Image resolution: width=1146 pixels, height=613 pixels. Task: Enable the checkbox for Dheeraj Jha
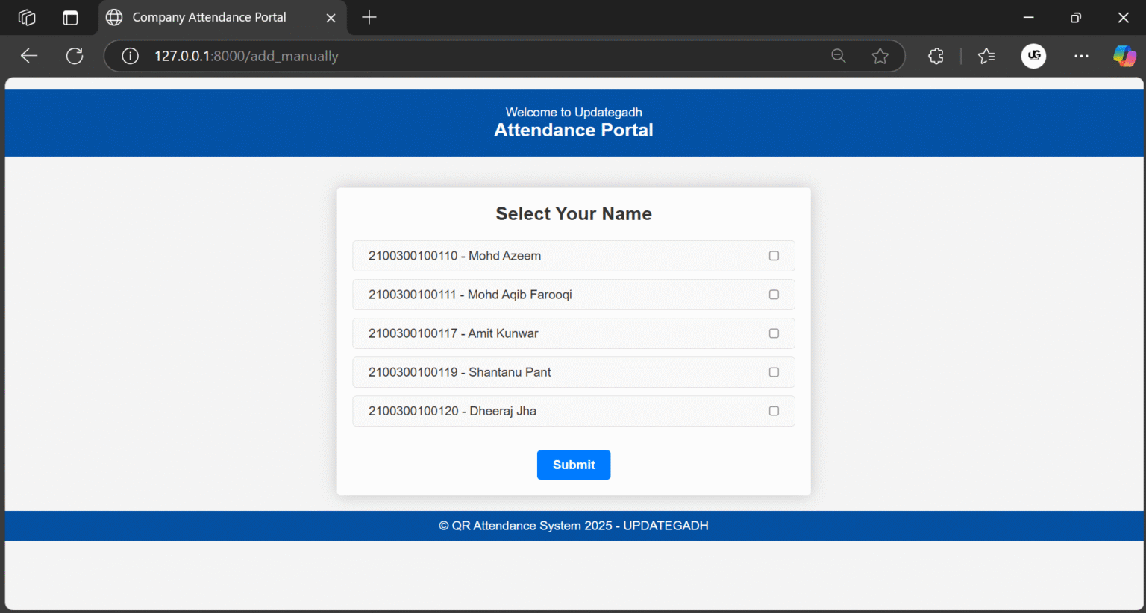(774, 411)
